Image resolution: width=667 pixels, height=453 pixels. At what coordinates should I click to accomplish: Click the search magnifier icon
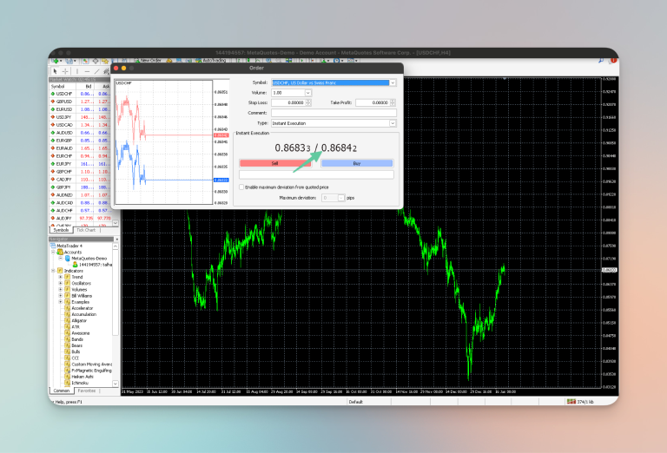pos(601,61)
